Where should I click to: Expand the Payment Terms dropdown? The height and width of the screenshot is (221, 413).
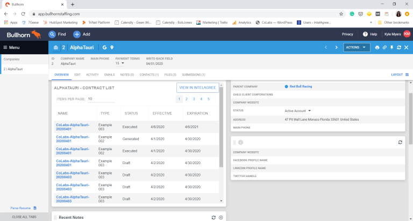[123, 63]
